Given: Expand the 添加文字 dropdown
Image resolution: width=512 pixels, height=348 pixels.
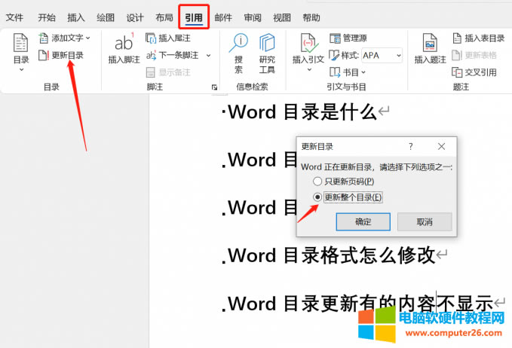Looking at the screenshot, I should 88,38.
